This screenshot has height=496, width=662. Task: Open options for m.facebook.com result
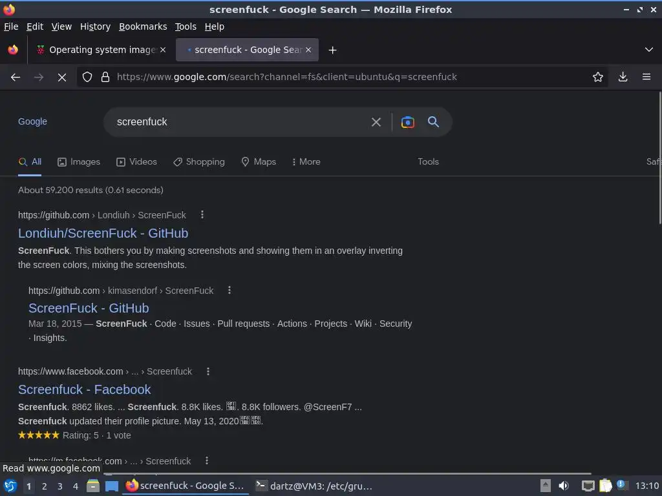coord(206,460)
